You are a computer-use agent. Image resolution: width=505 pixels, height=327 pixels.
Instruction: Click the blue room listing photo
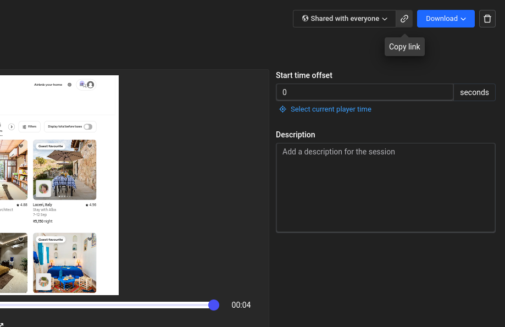point(64,263)
